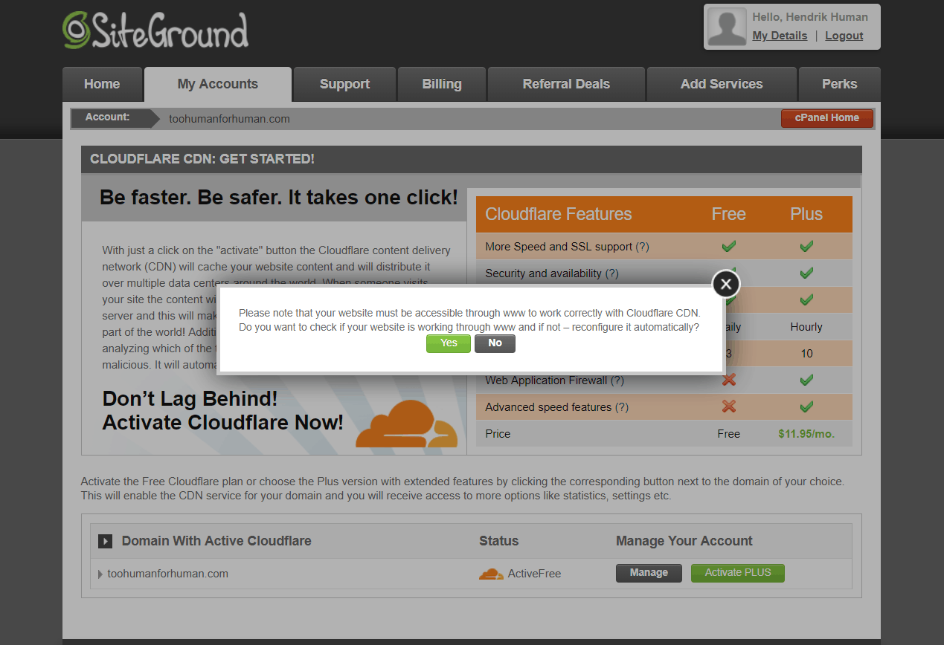Click the Status column header
Image resolution: width=944 pixels, height=645 pixels.
(499, 541)
